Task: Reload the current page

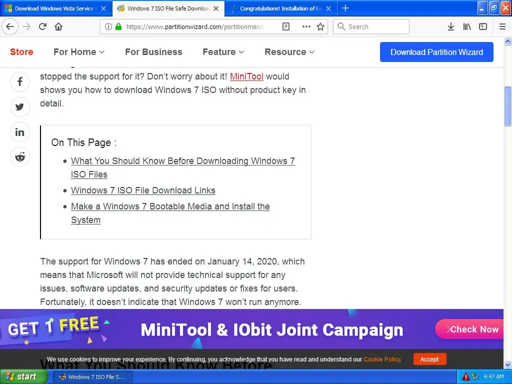Action: point(43,26)
